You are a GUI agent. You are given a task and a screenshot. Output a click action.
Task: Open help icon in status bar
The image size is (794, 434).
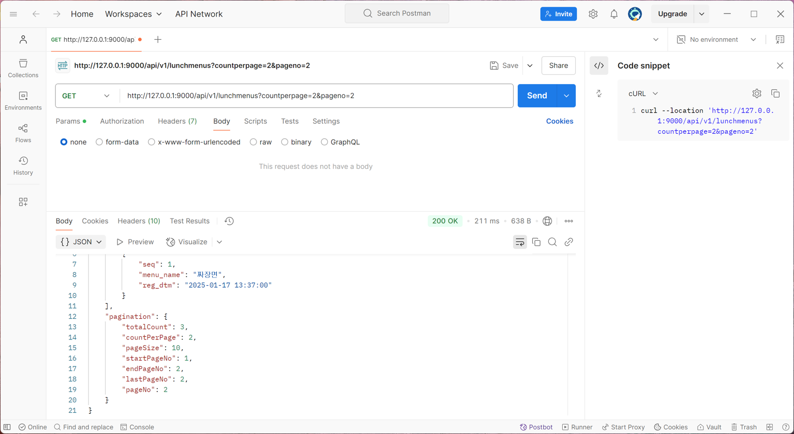[786, 427]
